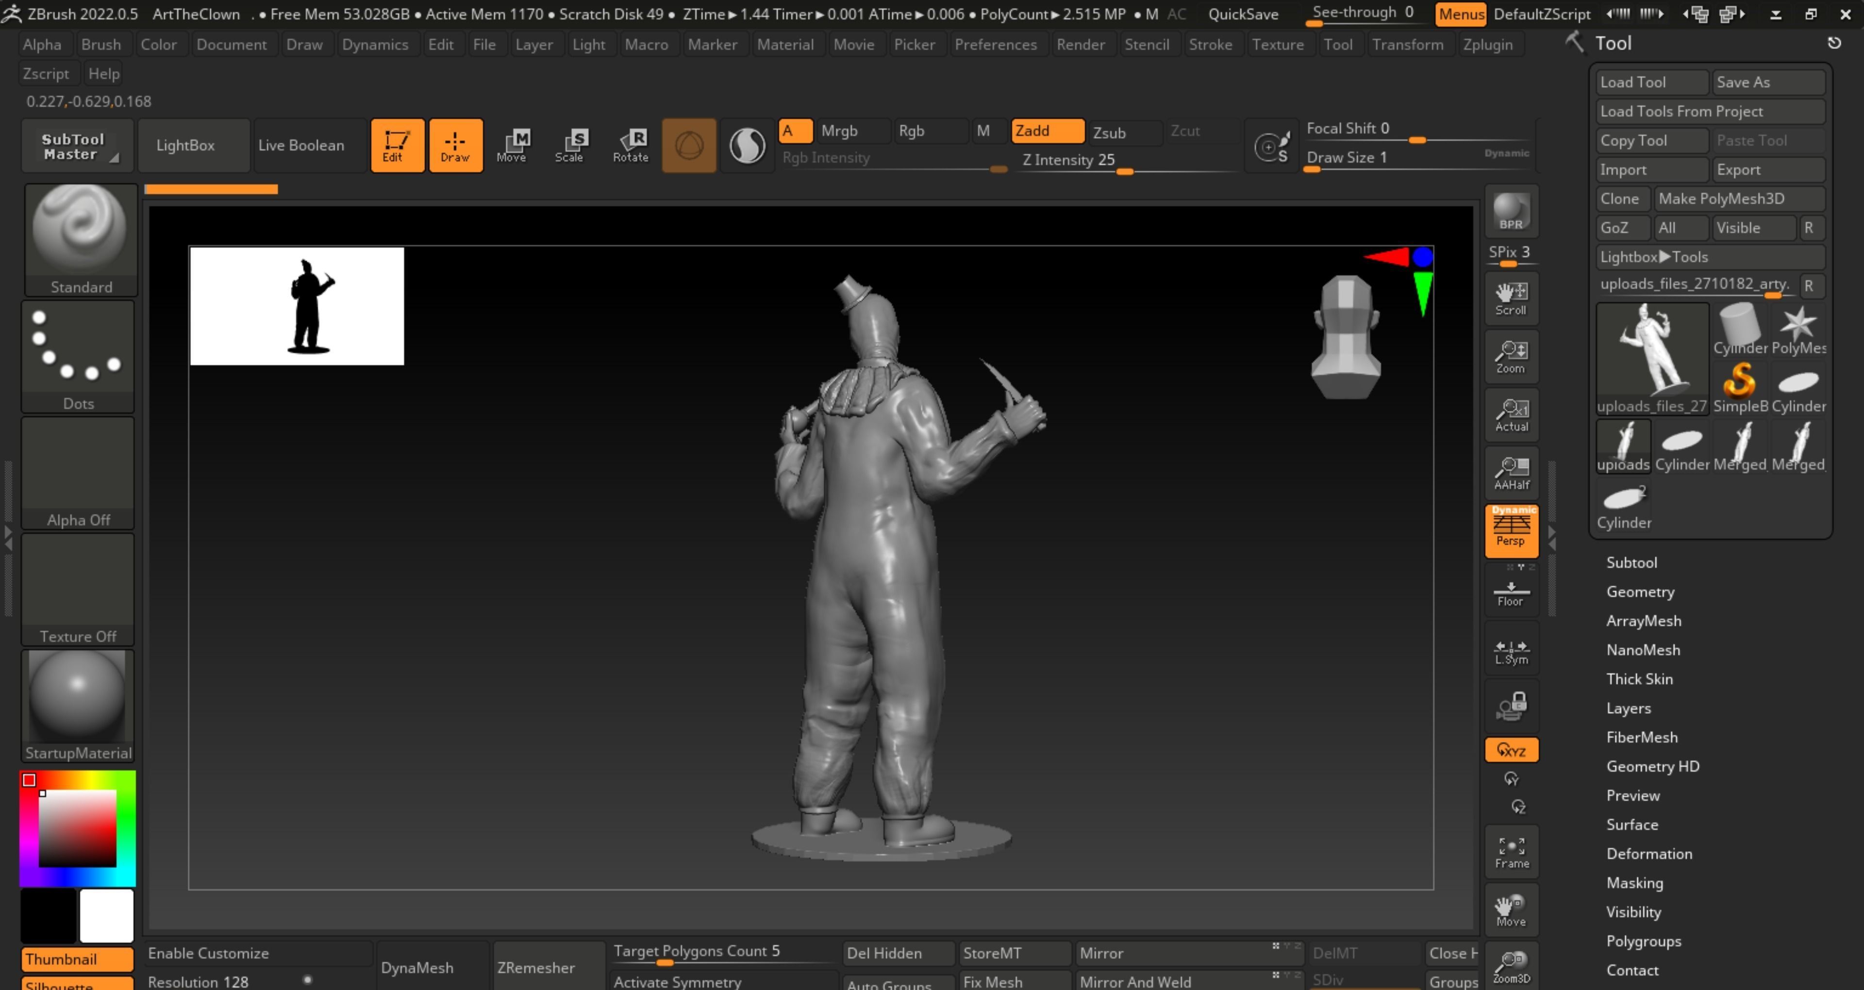Render with the BPR button

[x=1512, y=211]
